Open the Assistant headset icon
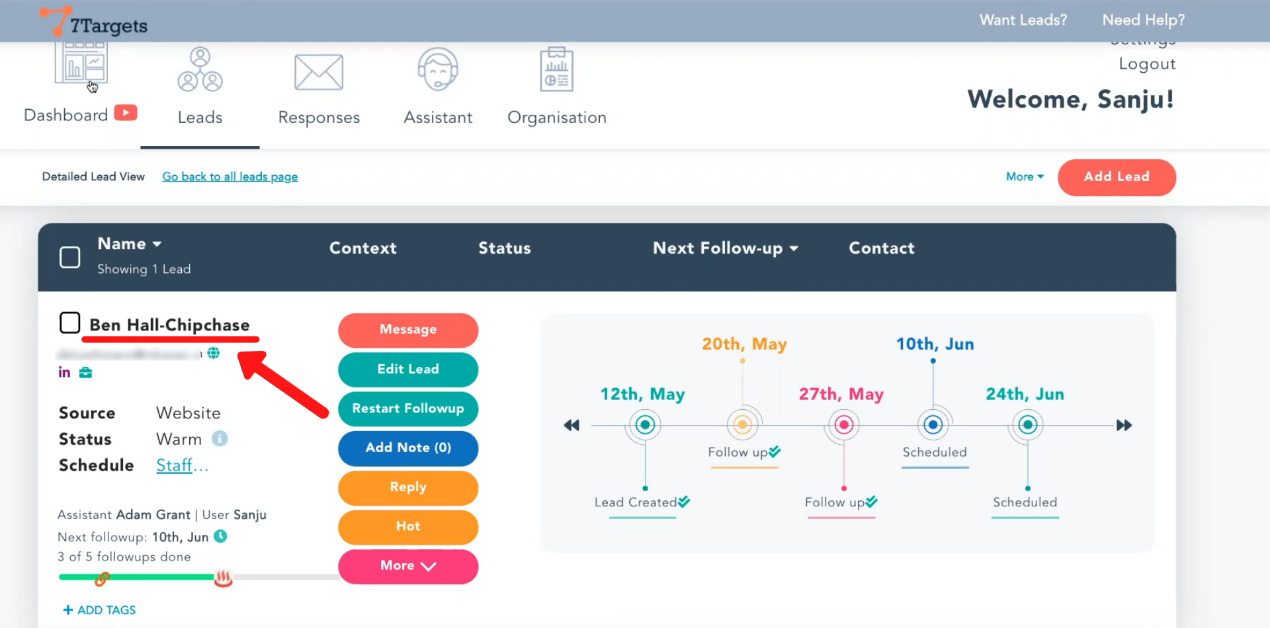 coord(438,70)
